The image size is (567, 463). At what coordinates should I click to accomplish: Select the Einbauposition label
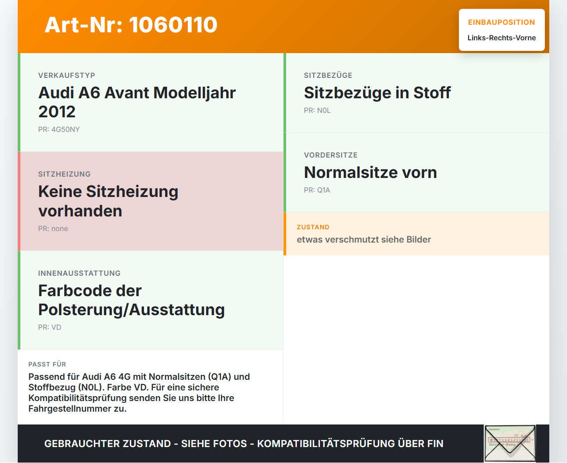pos(501,22)
